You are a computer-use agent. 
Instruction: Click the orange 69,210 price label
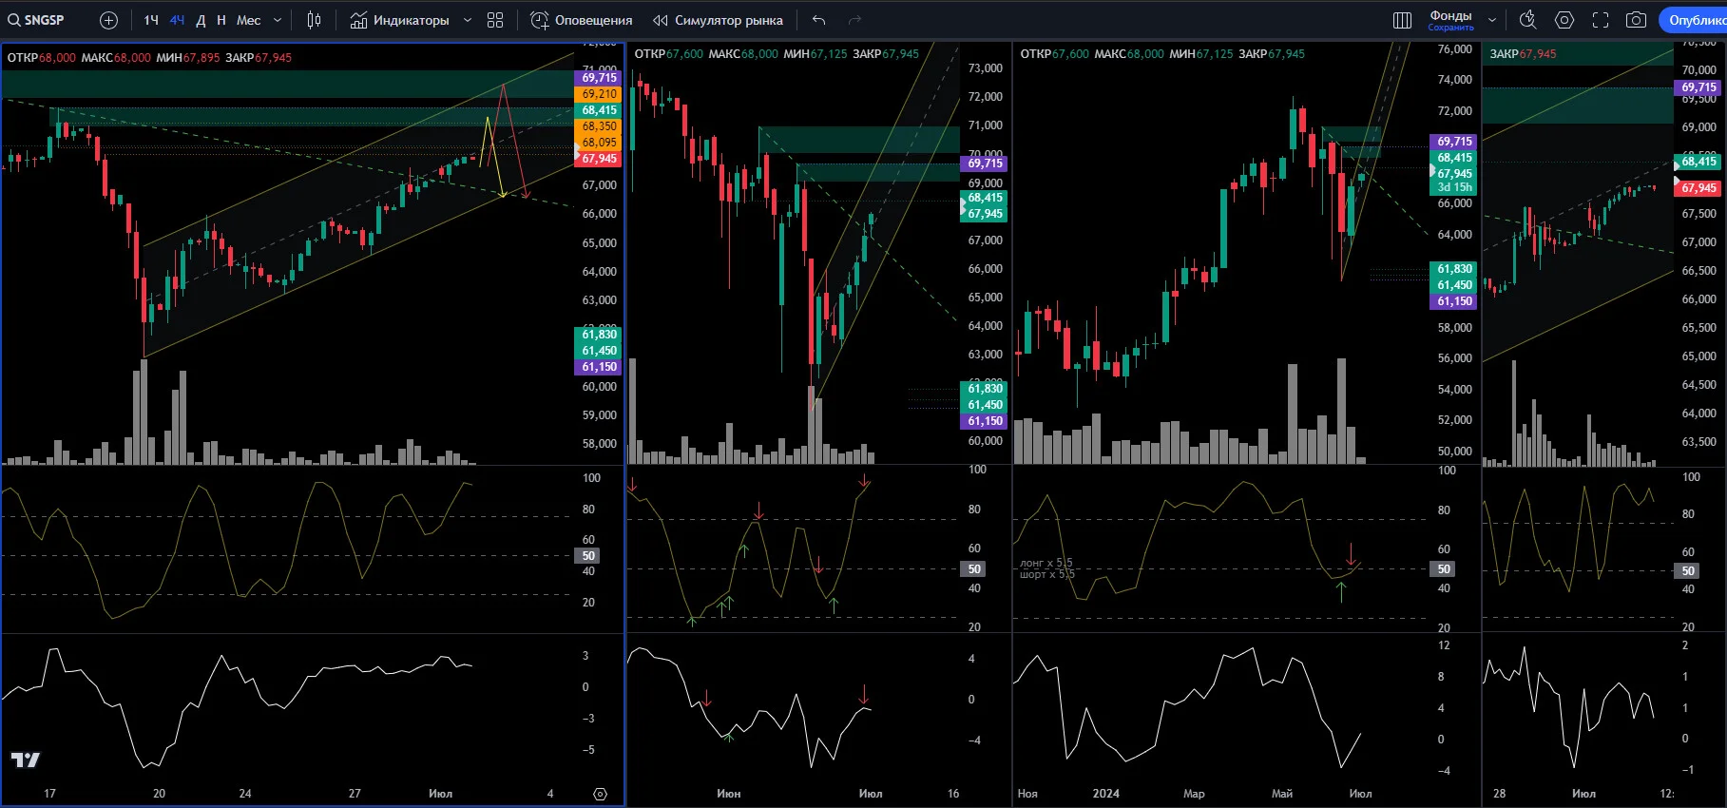600,94
